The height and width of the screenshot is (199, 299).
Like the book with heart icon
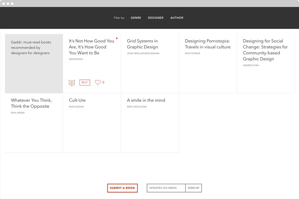coord(98,82)
